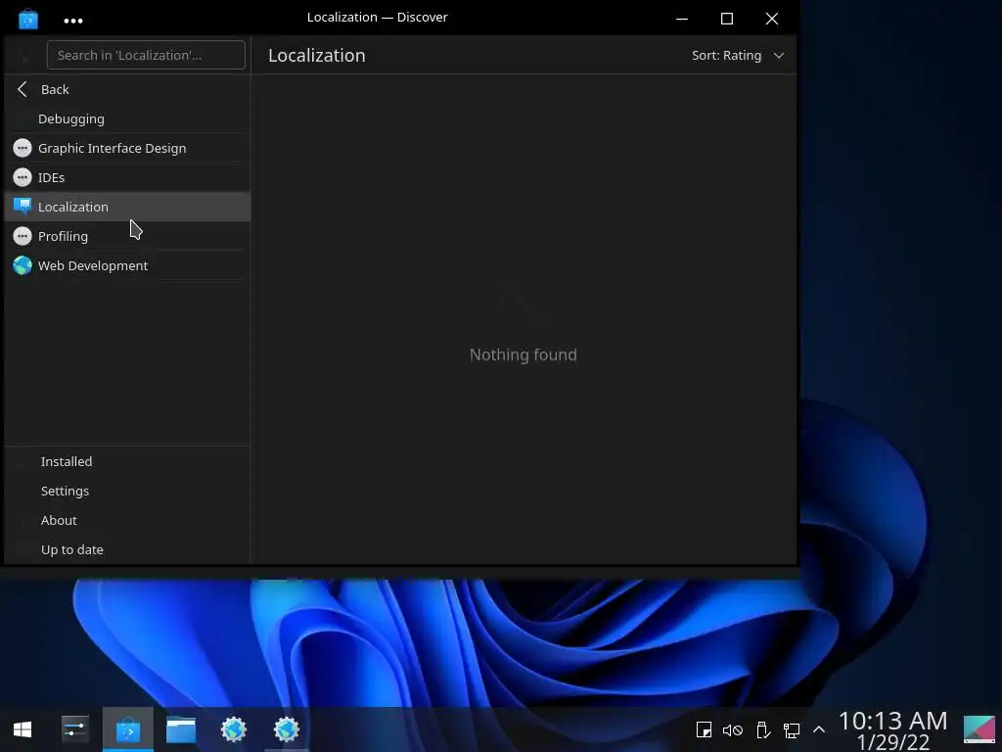
Task: Click the first gear-globe icon in taskbar
Action: click(x=234, y=729)
